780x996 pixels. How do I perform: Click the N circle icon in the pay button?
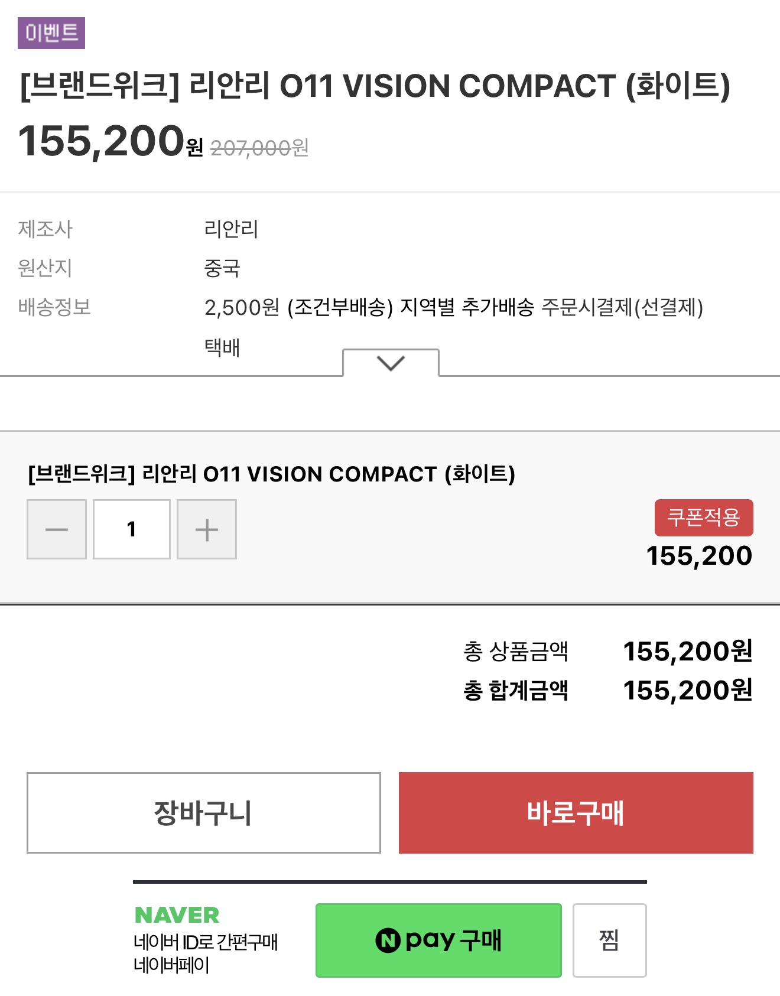click(x=388, y=940)
